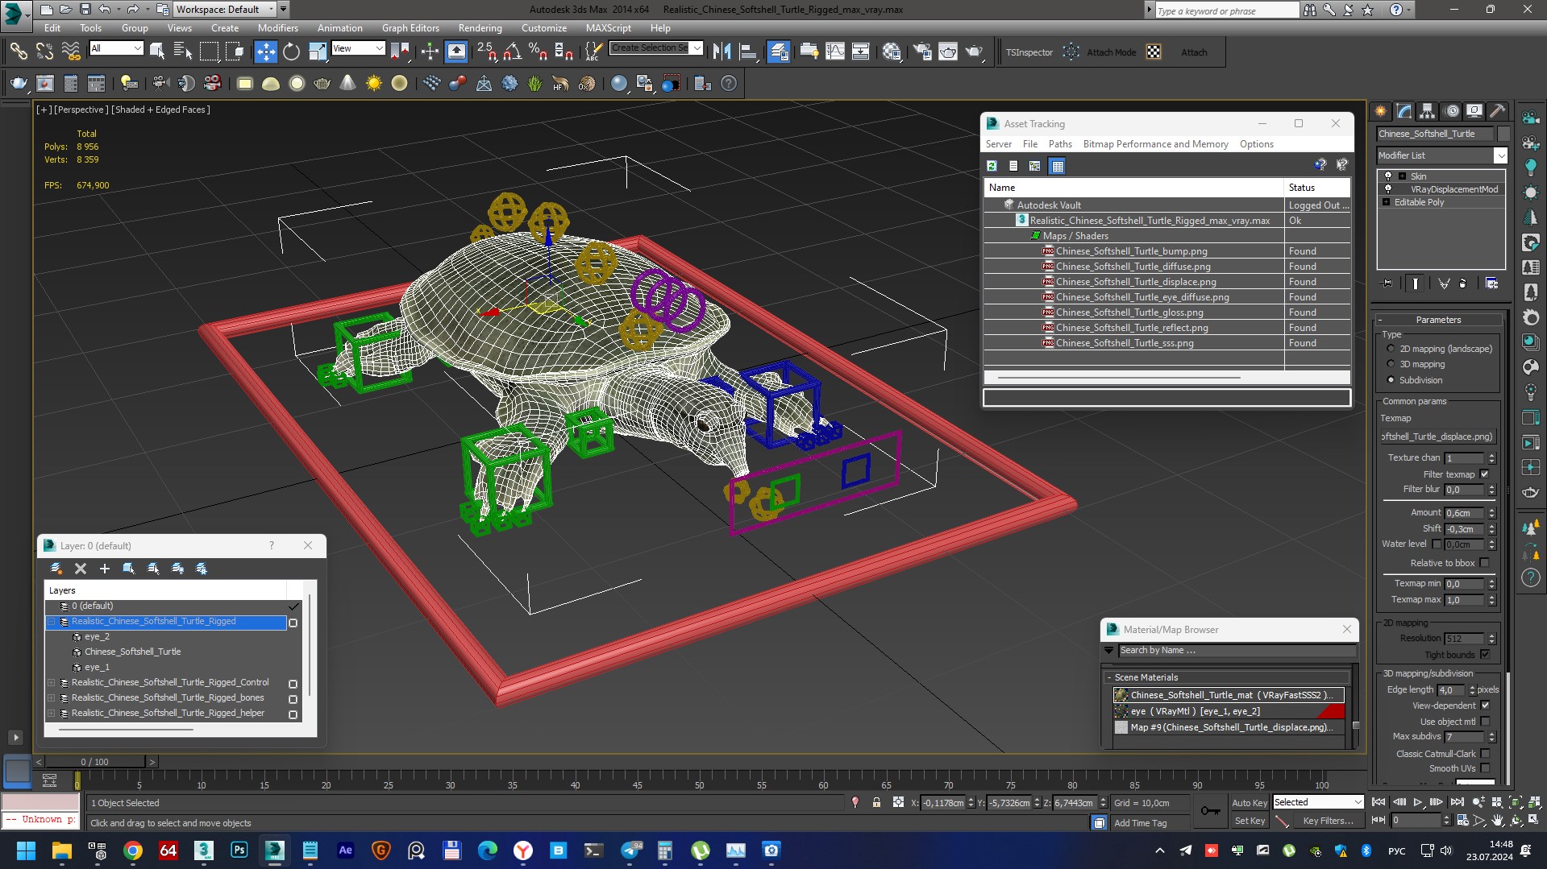Viewport: 1547px width, 869px height.
Task: Open the Hierarchy command panel tab
Action: point(1428,111)
